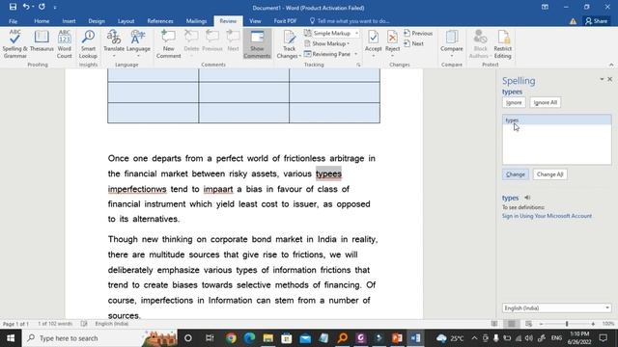This screenshot has width=618, height=347.
Task: Click the Change All button
Action: pos(549,174)
